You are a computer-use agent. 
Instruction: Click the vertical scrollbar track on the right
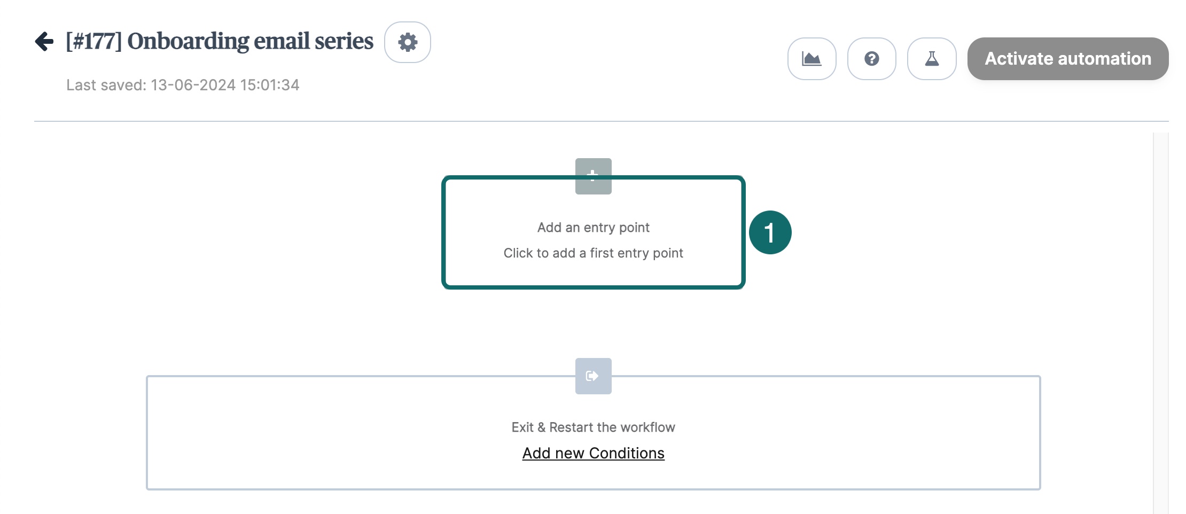point(1160,321)
